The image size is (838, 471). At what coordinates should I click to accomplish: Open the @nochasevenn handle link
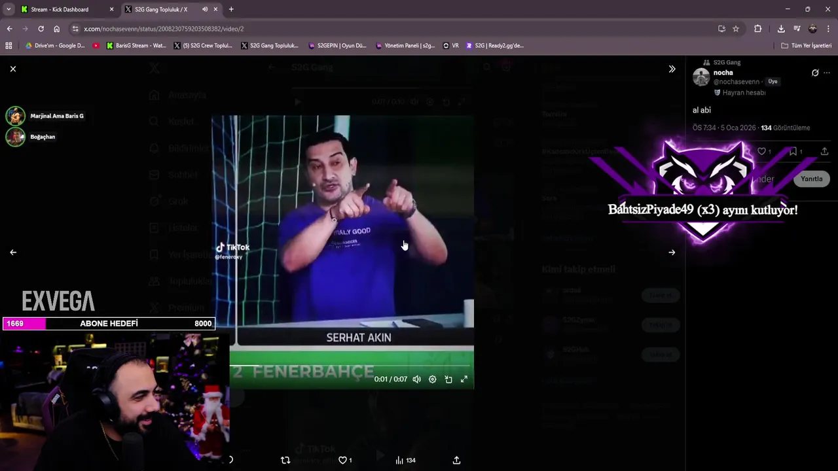click(737, 82)
